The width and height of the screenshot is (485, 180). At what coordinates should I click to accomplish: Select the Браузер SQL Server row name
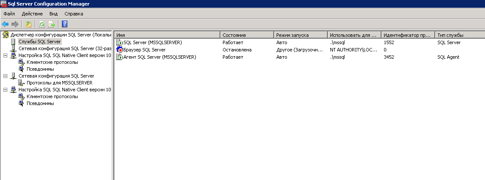pyautogui.click(x=144, y=50)
